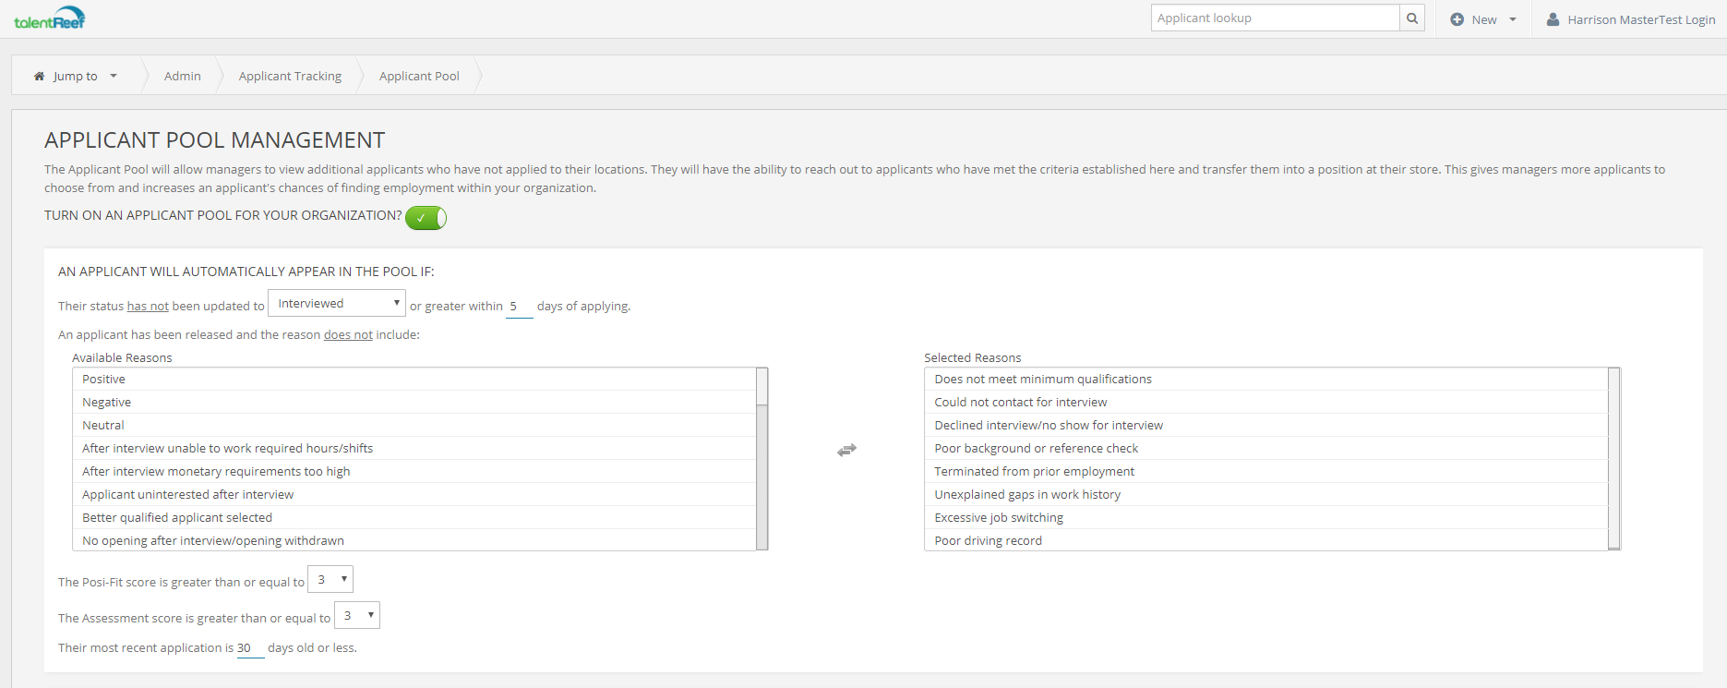
Task: Click the Applicant lookup search field
Action: 1275,18
